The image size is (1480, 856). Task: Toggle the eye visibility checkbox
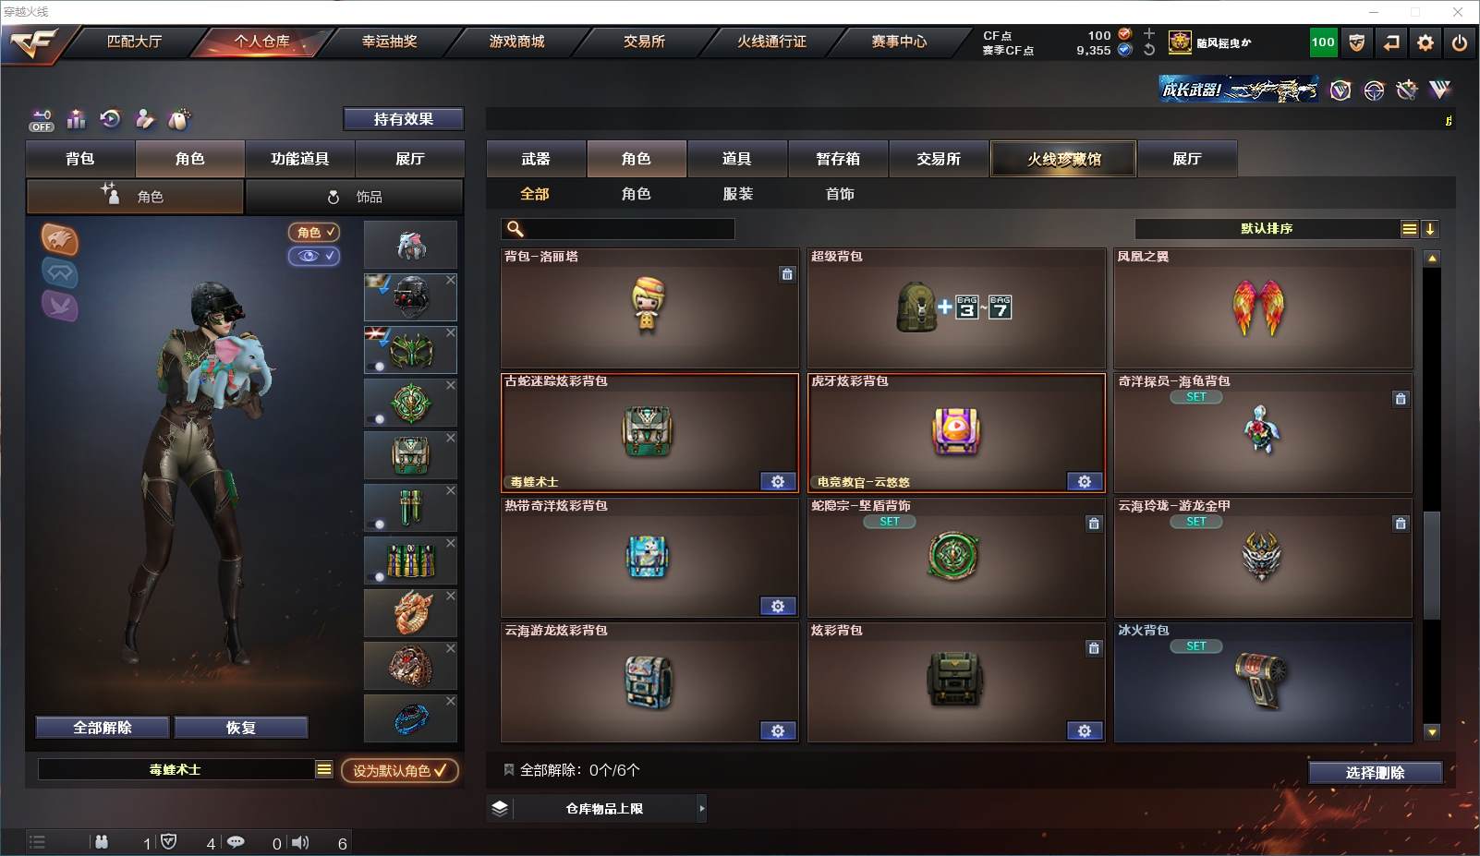click(314, 256)
